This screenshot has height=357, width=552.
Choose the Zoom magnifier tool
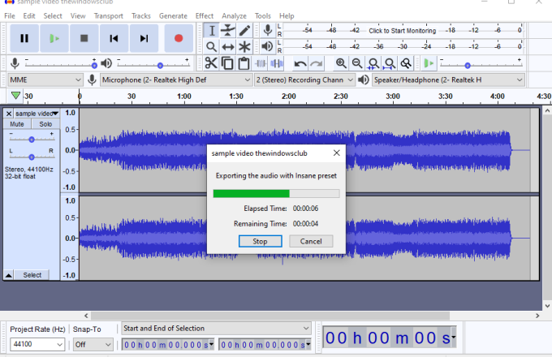point(211,47)
